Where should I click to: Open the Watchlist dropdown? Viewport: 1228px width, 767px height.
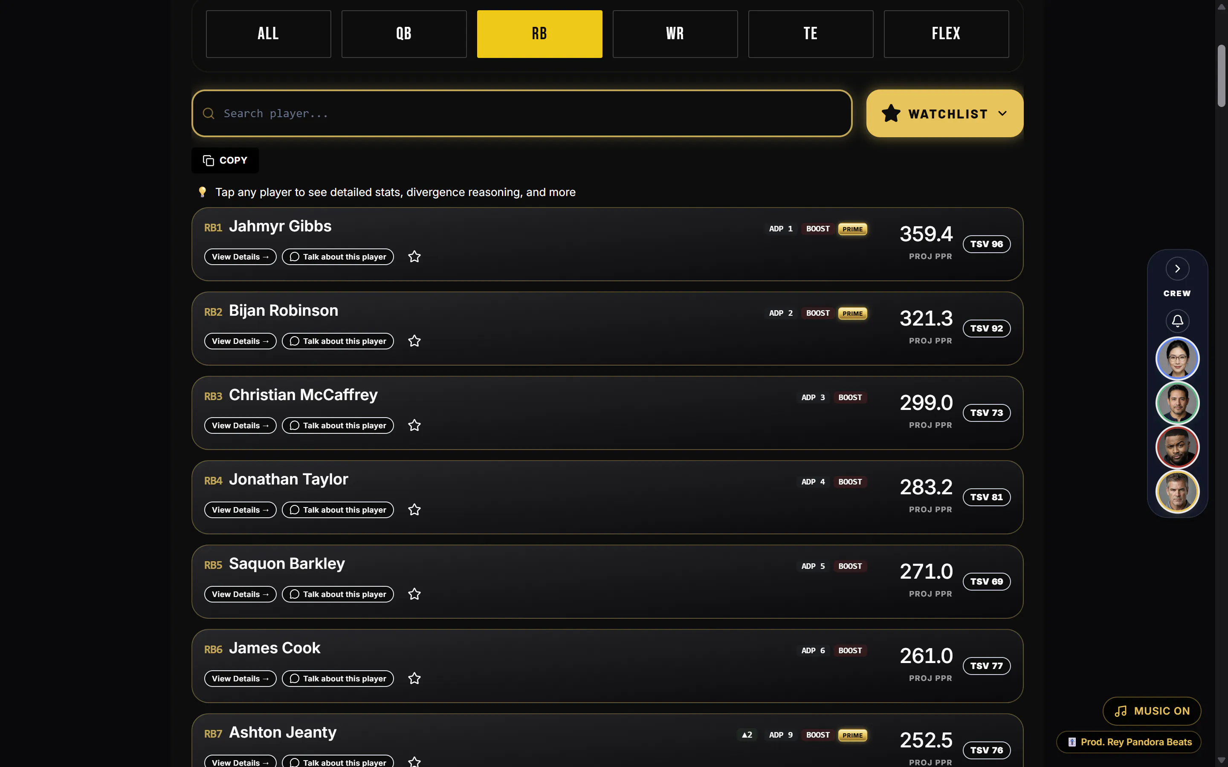pyautogui.click(x=944, y=113)
